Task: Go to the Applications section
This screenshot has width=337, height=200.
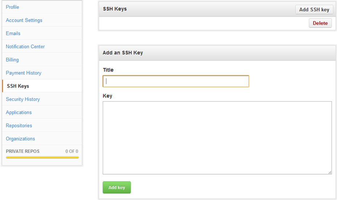Action: [x=19, y=113]
